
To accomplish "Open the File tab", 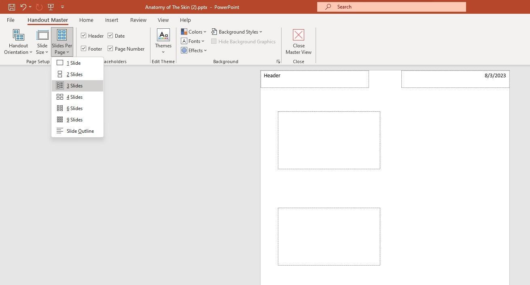I will pos(11,20).
